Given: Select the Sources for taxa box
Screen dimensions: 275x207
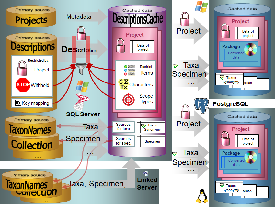Looking at the screenshot, I should click(x=123, y=126).
